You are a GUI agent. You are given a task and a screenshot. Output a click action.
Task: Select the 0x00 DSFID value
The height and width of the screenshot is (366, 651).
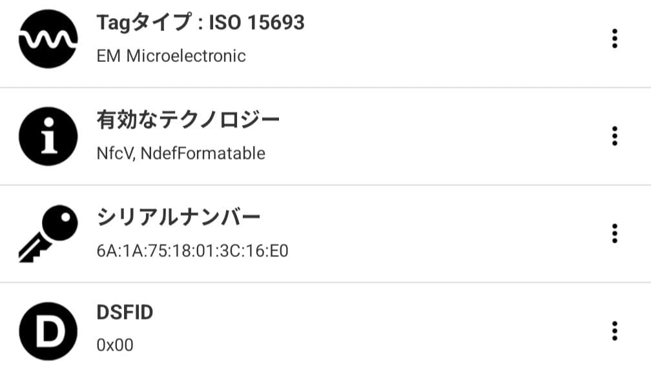[115, 345]
